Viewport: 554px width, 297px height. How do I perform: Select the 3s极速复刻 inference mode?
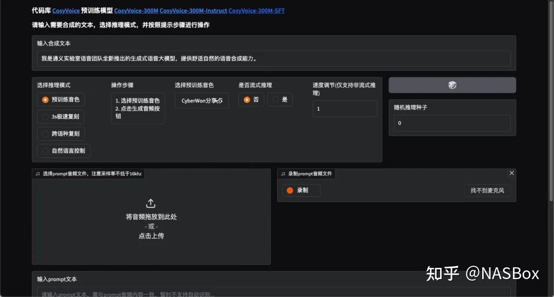pyautogui.click(x=46, y=117)
